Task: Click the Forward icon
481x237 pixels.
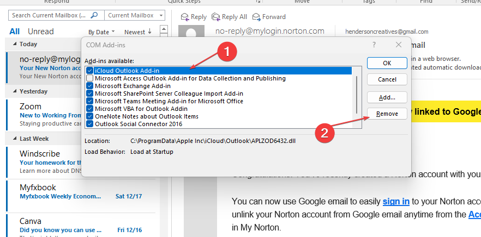Action: pyautogui.click(x=256, y=17)
